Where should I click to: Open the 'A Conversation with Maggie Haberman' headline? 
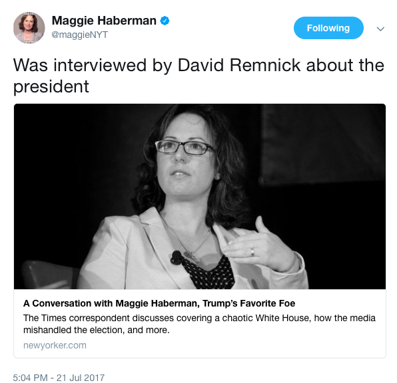coord(159,303)
